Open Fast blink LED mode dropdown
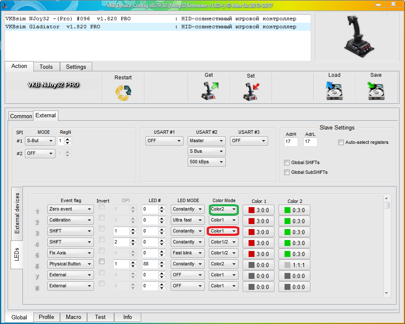This screenshot has width=405, height=324. pos(188,253)
